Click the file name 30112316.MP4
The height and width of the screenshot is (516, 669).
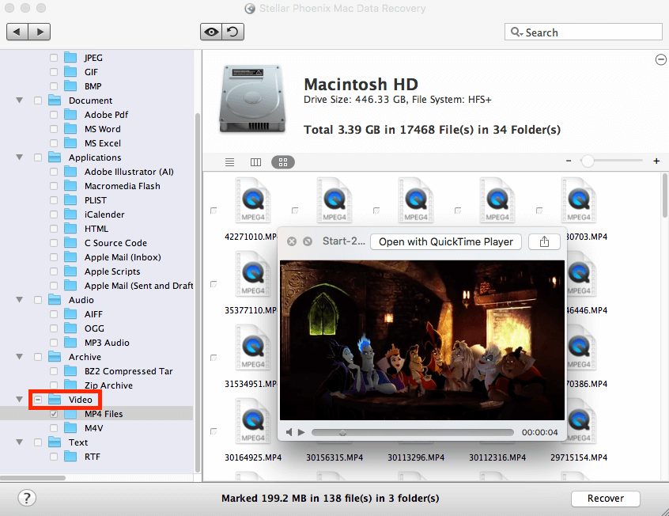tap(497, 457)
